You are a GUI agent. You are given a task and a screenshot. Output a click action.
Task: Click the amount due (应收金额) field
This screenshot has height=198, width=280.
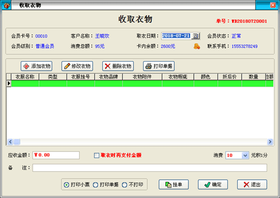coord(56,155)
